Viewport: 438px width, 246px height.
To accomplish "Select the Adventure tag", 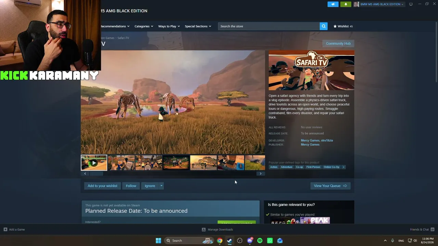I will [x=286, y=167].
